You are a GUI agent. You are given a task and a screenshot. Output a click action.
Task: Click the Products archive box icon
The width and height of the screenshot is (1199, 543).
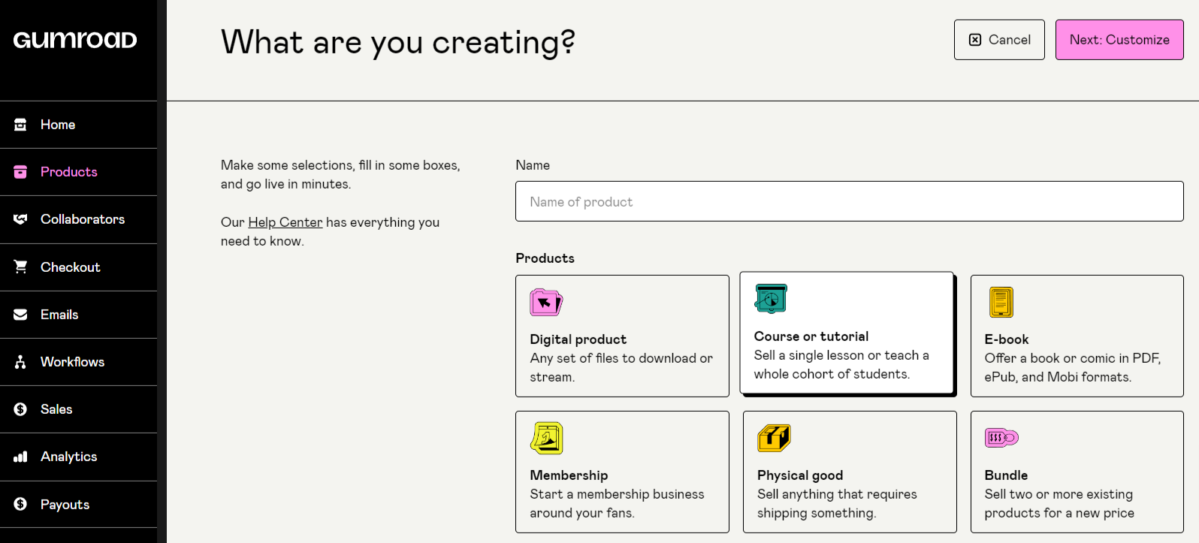tap(20, 172)
